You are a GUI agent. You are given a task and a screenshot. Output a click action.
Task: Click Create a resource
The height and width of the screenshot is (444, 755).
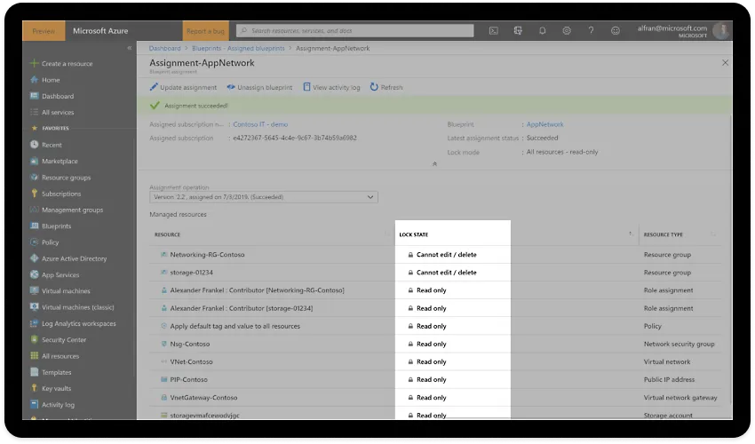[61, 64]
